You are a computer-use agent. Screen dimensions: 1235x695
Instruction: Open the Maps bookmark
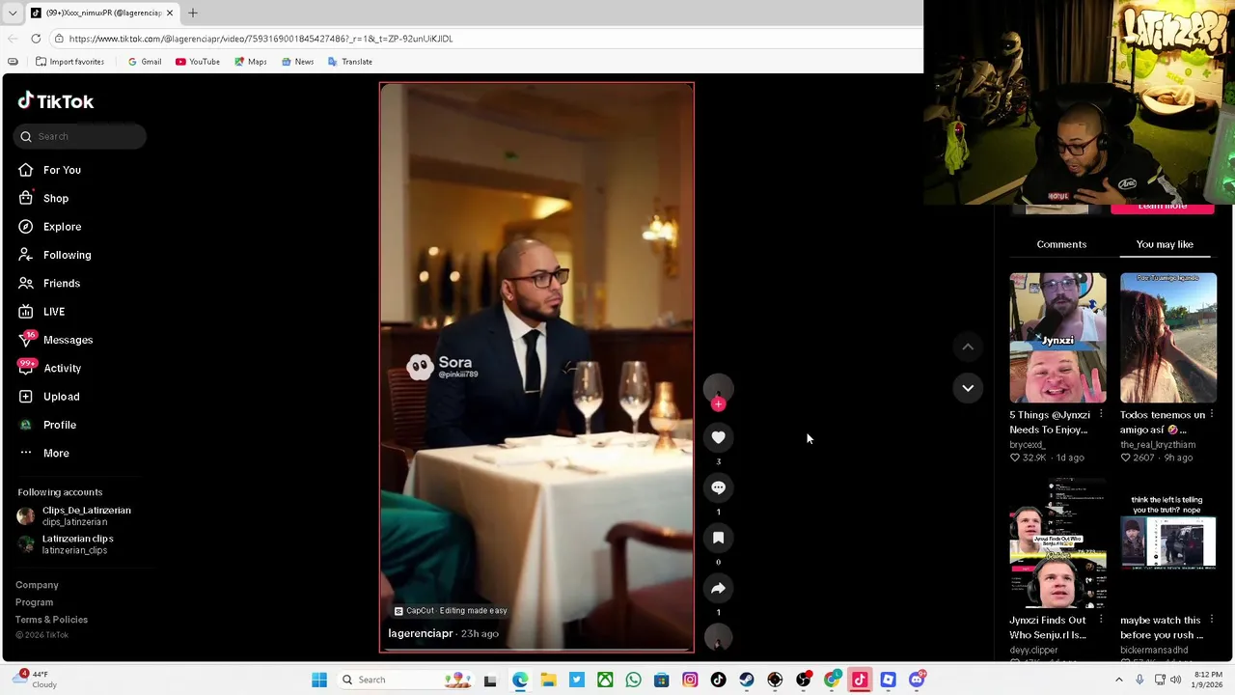pos(251,62)
